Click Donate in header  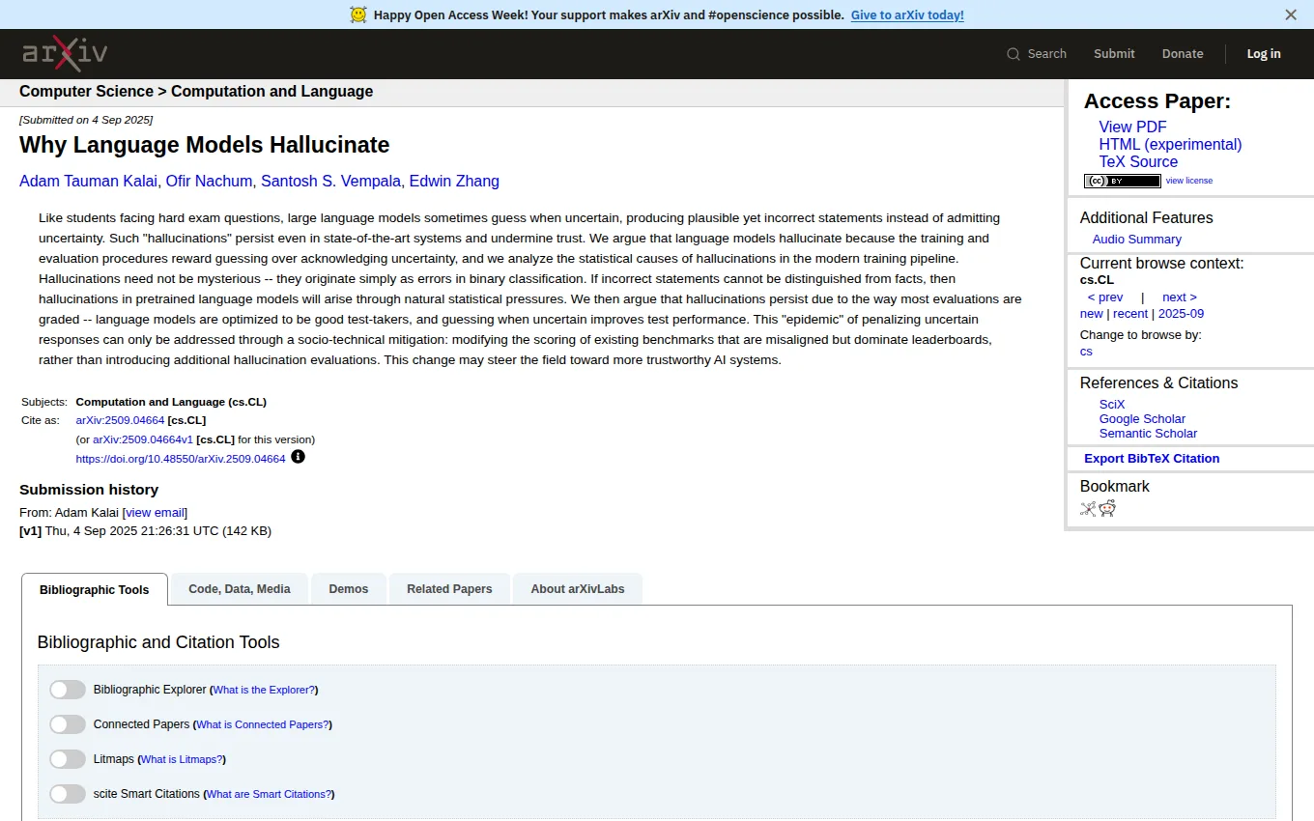[1183, 54]
